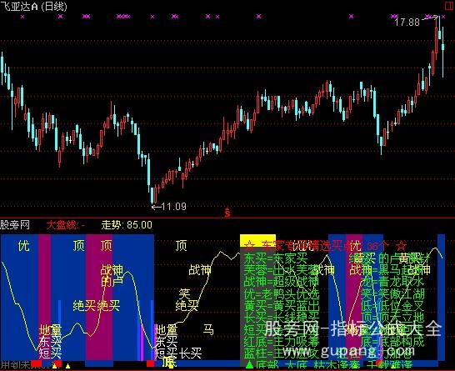The image size is (455, 371).
Task: Click the red S marker below the candlesticks
Action: pyautogui.click(x=227, y=213)
